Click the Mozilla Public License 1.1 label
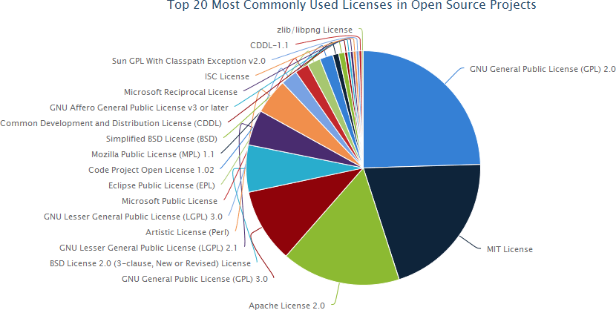This screenshot has width=616, height=310. 153,154
